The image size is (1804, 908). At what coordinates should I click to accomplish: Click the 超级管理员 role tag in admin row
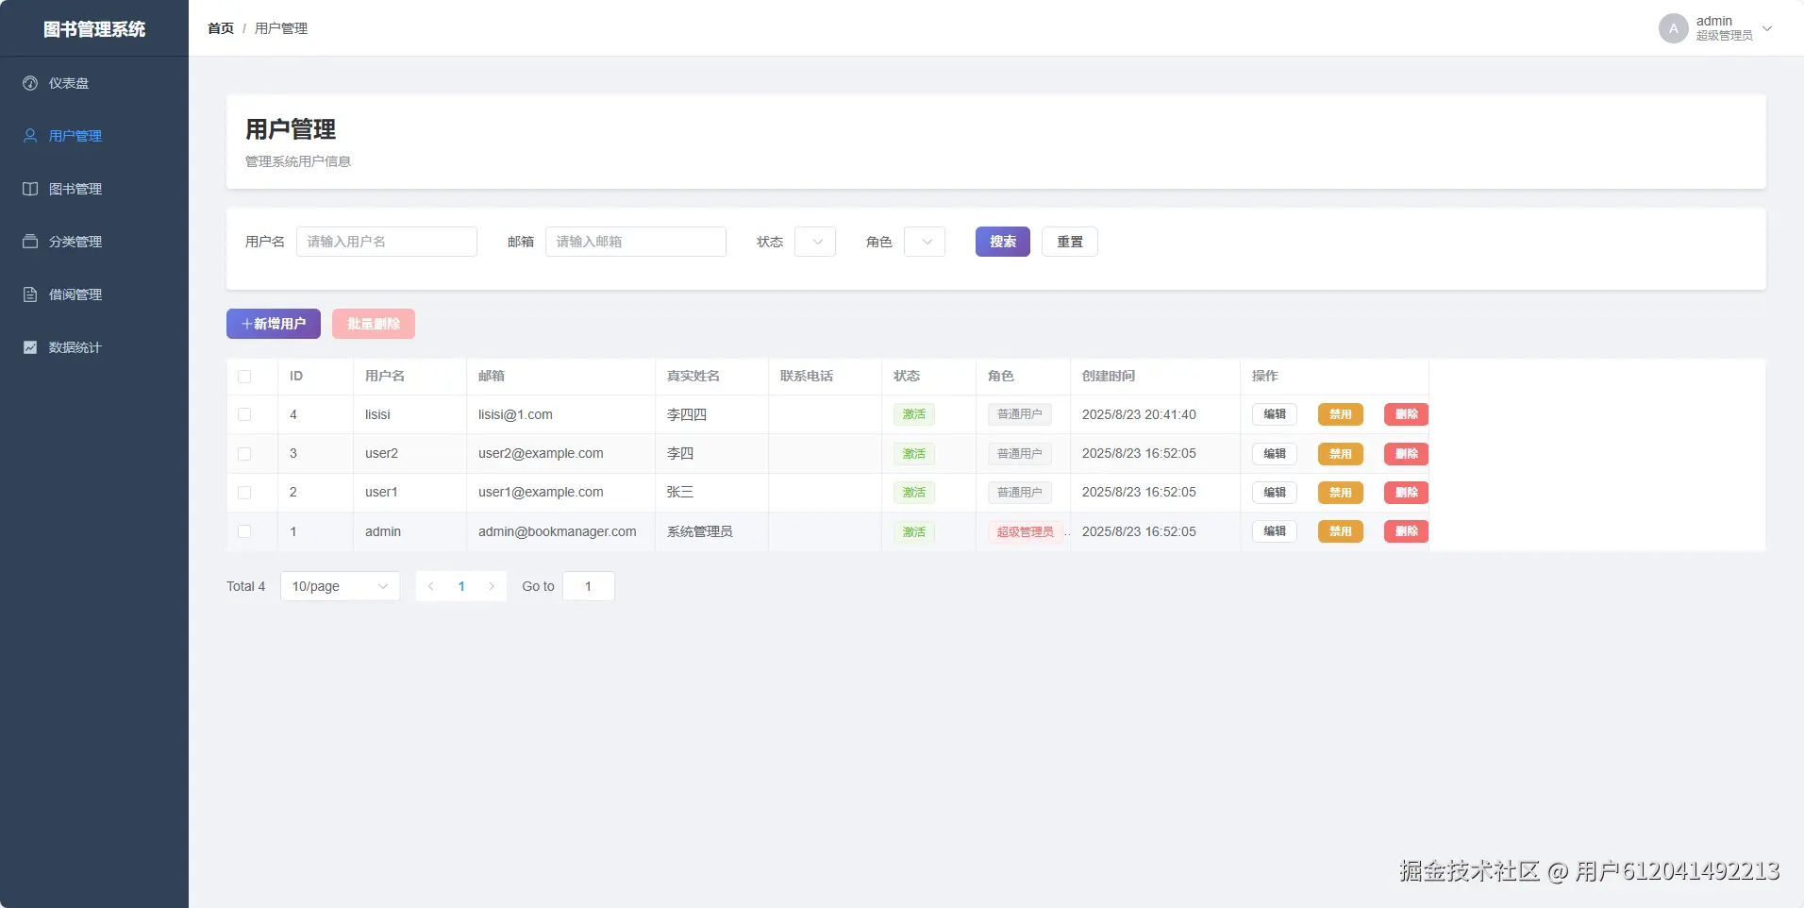pyautogui.click(x=1026, y=531)
